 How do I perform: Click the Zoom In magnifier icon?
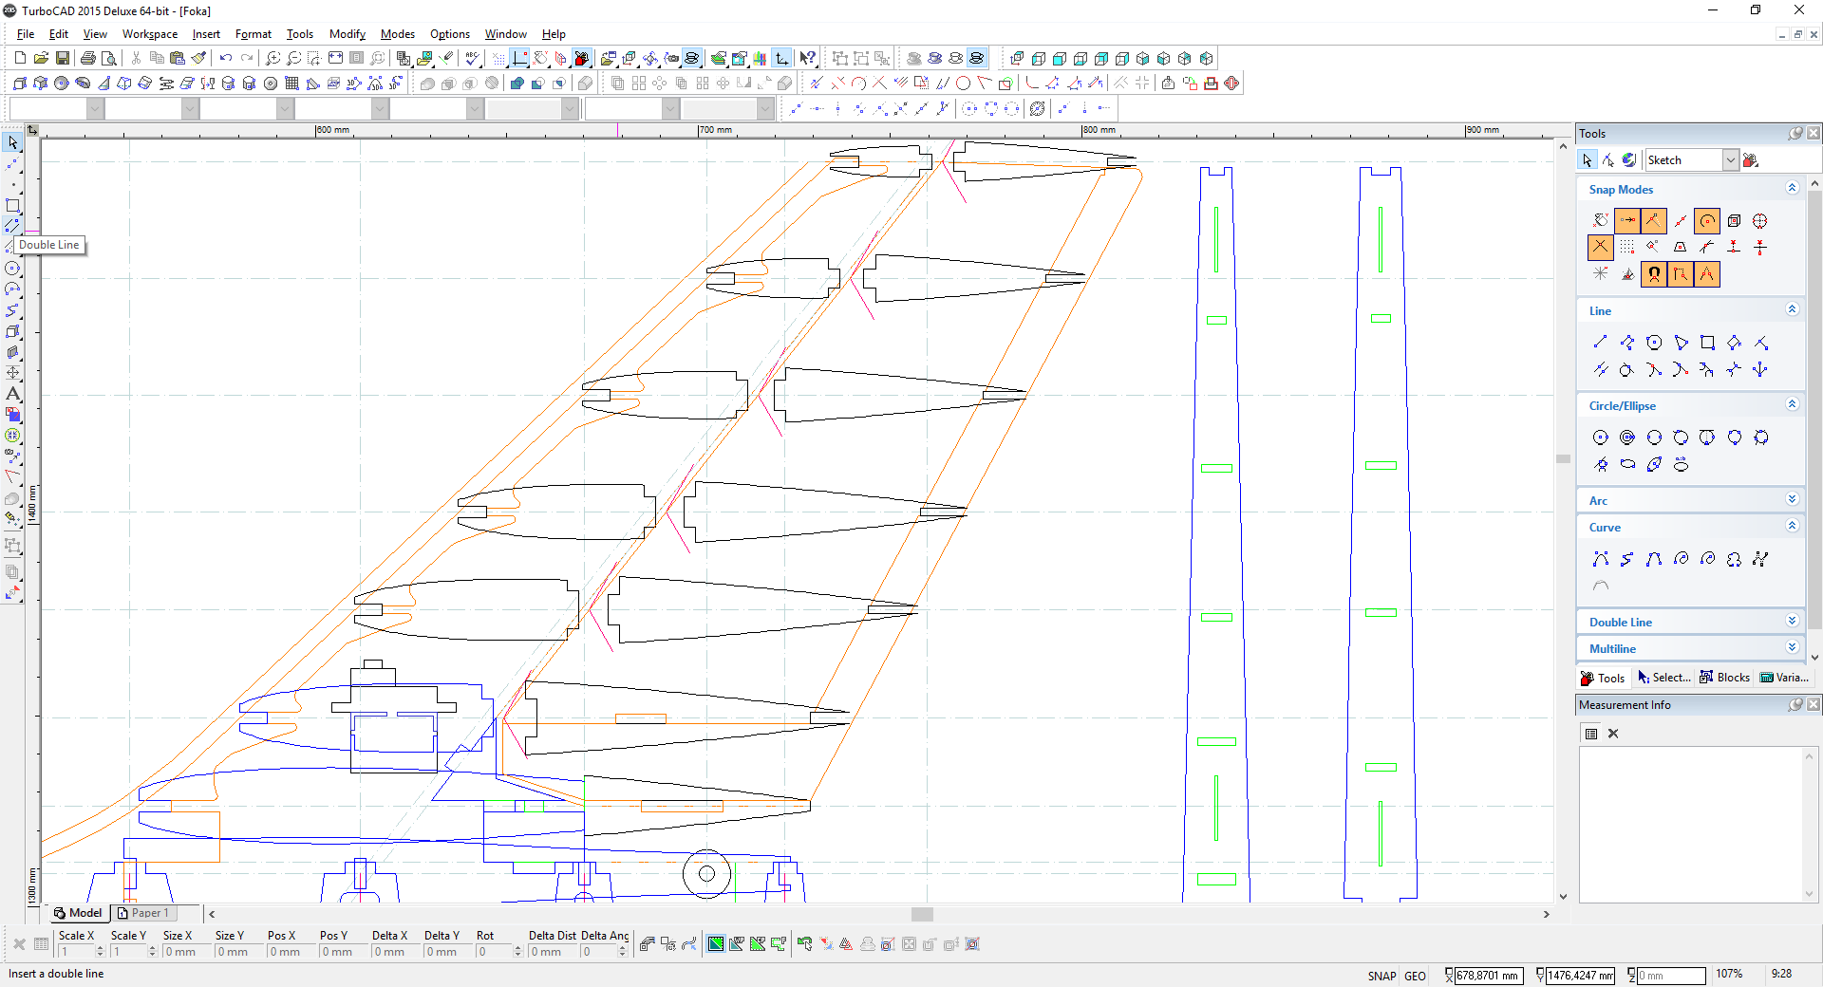coord(273,58)
